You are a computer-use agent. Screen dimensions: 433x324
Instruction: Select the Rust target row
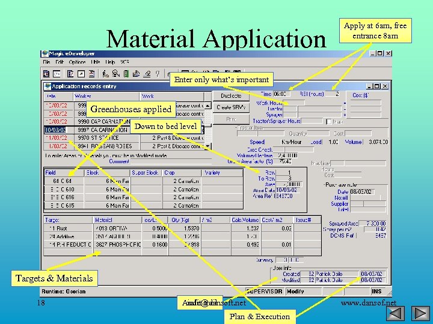tap(183, 229)
